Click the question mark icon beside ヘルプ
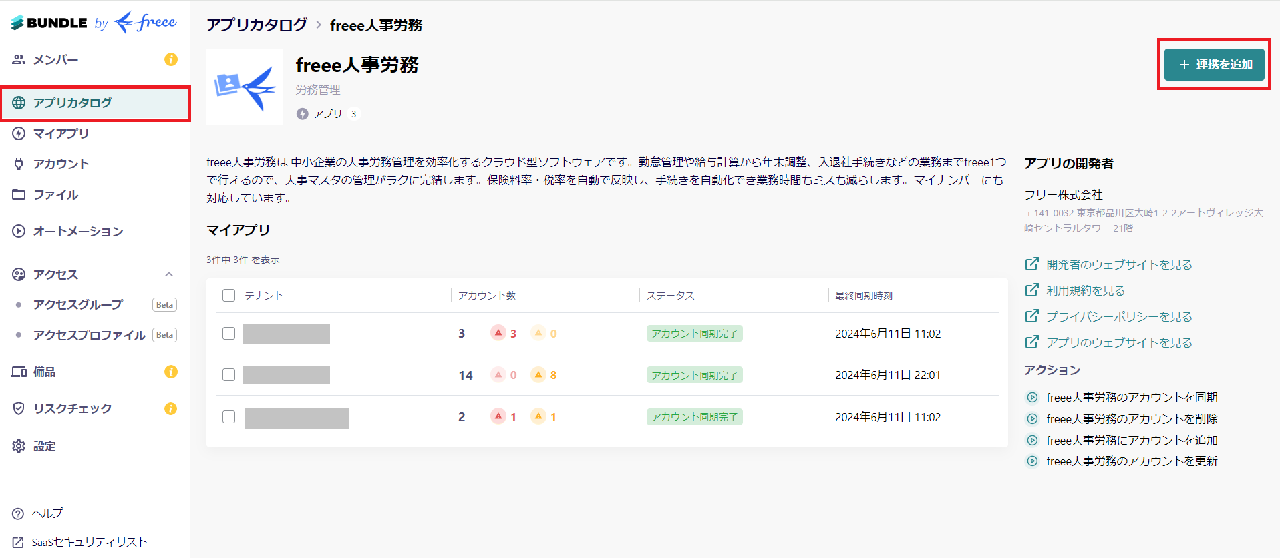 tap(18, 513)
